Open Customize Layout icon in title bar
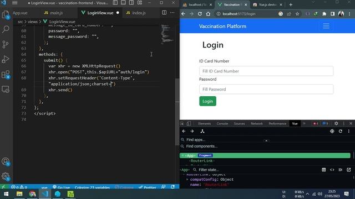 coord(140,3)
